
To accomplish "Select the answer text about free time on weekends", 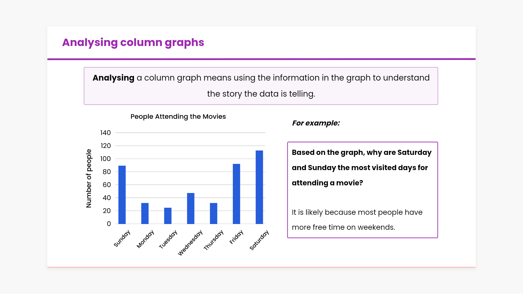I will click(x=357, y=220).
